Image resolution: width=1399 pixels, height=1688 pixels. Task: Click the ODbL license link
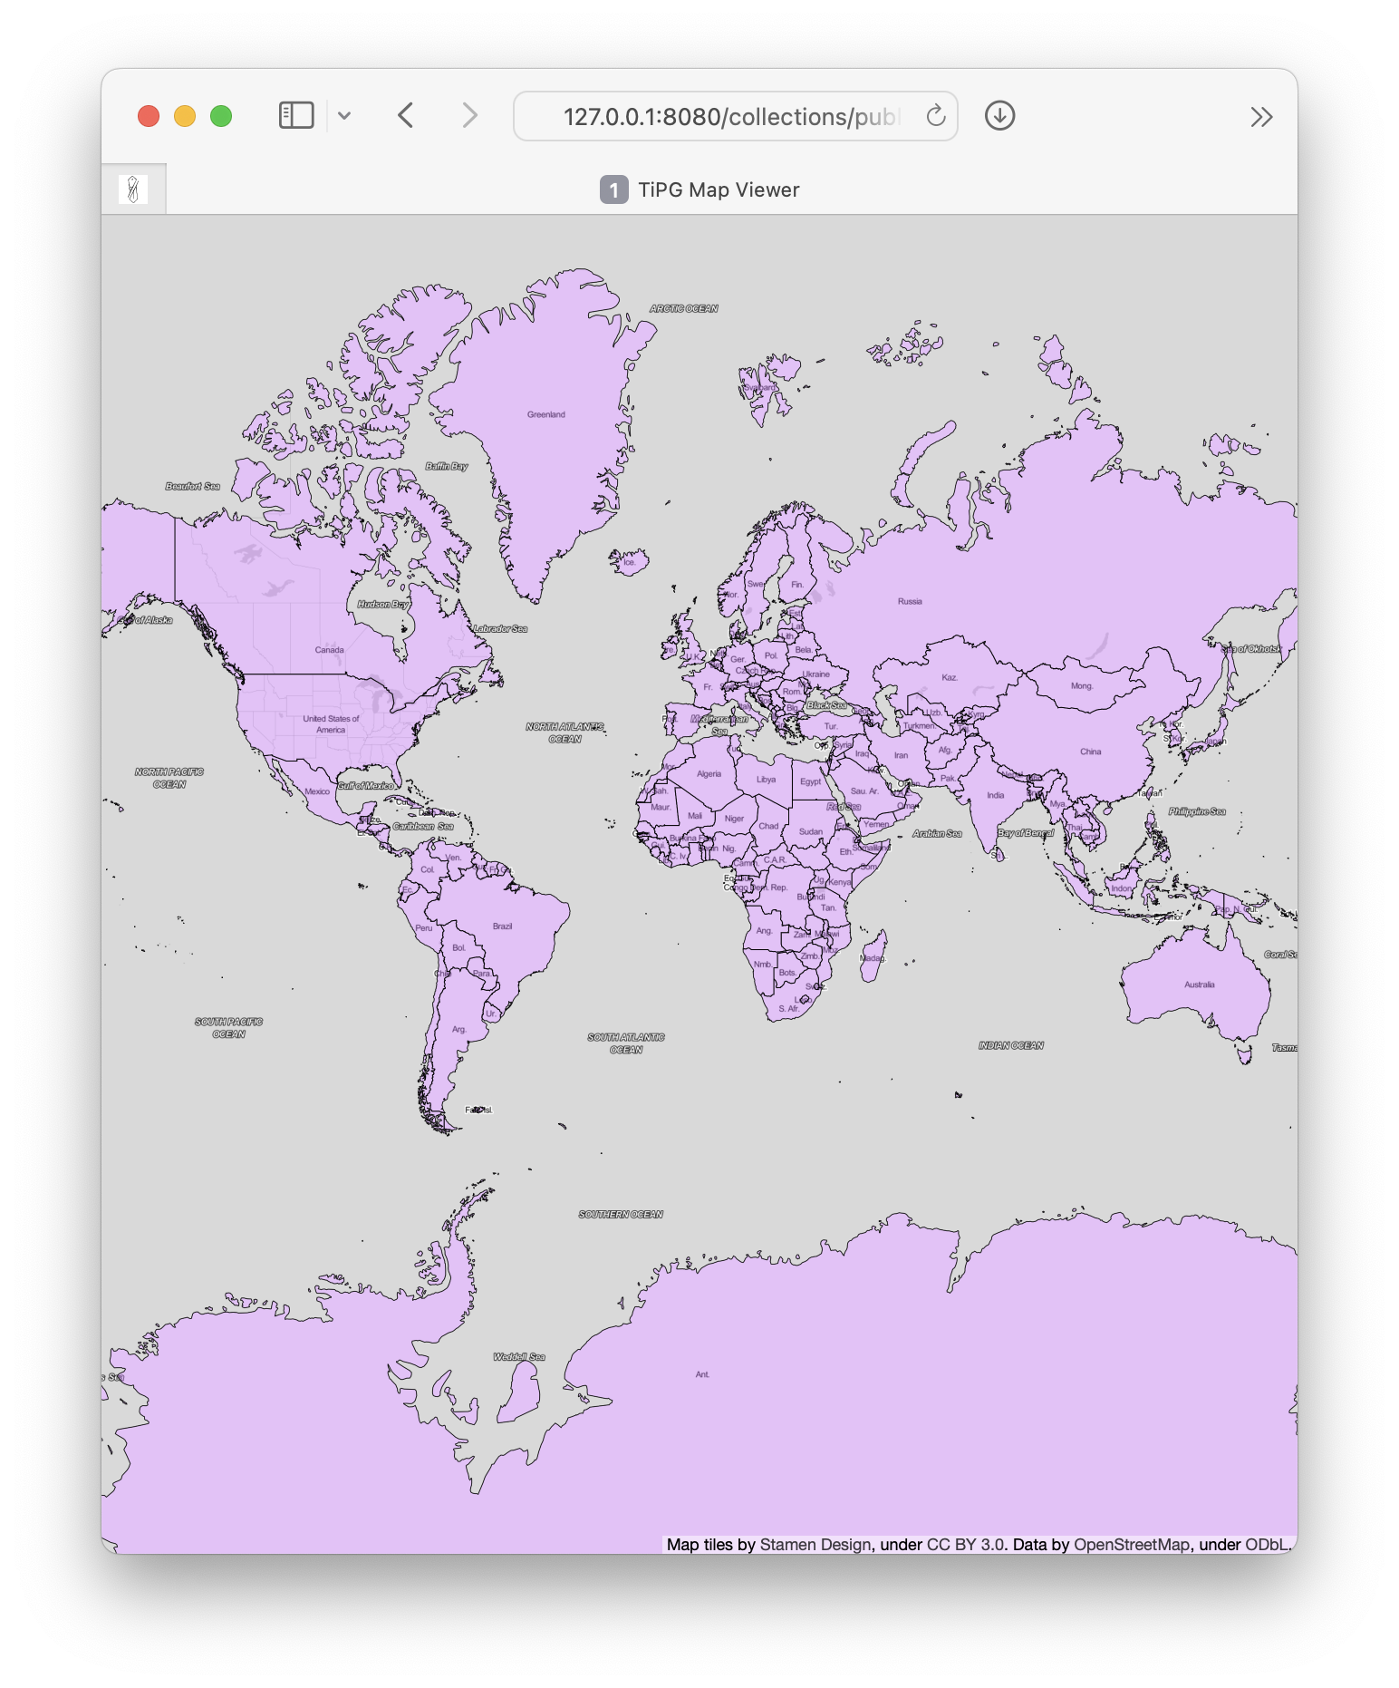click(x=1266, y=1544)
